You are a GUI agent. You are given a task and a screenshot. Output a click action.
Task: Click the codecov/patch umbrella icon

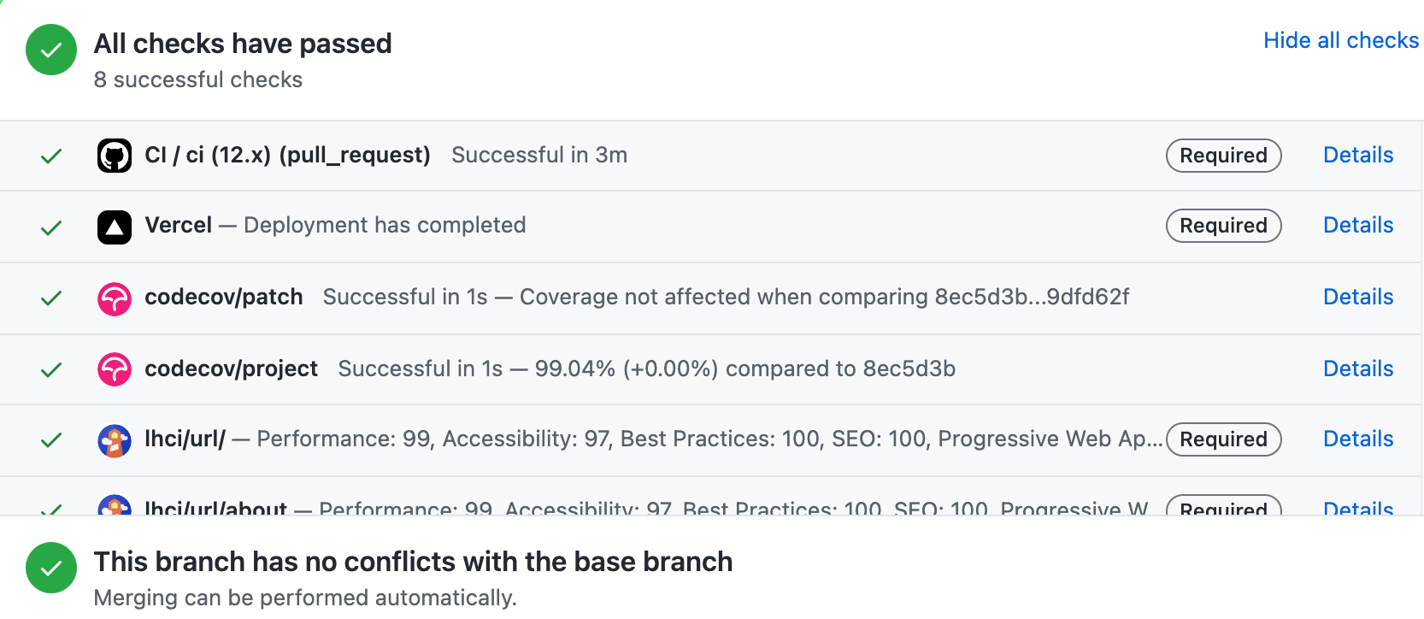pos(115,299)
